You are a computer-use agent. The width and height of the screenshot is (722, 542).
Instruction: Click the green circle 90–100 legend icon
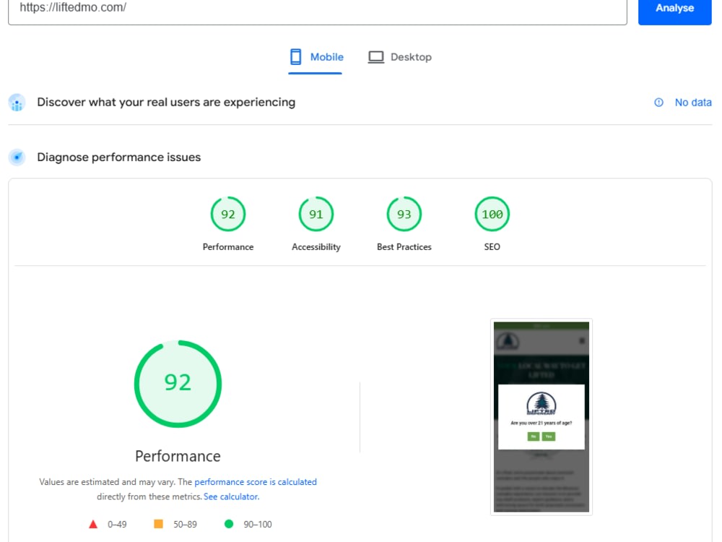coord(228,524)
